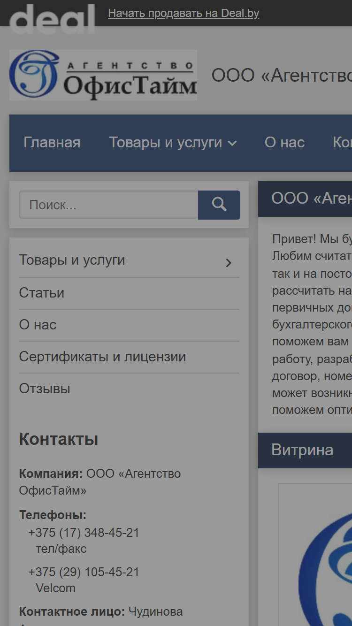352x626 pixels.
Task: Click the magnifying glass search button
Action: pyautogui.click(x=219, y=205)
